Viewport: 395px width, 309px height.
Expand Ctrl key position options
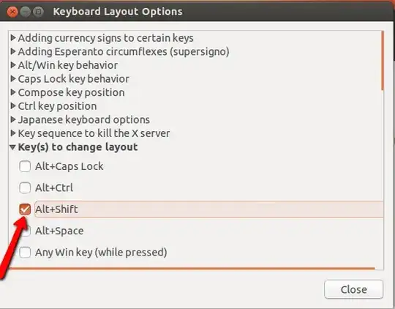click(x=13, y=106)
